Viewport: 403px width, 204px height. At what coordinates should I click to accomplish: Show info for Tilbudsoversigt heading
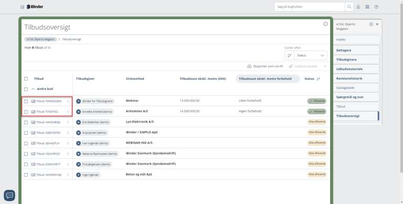pos(325,24)
